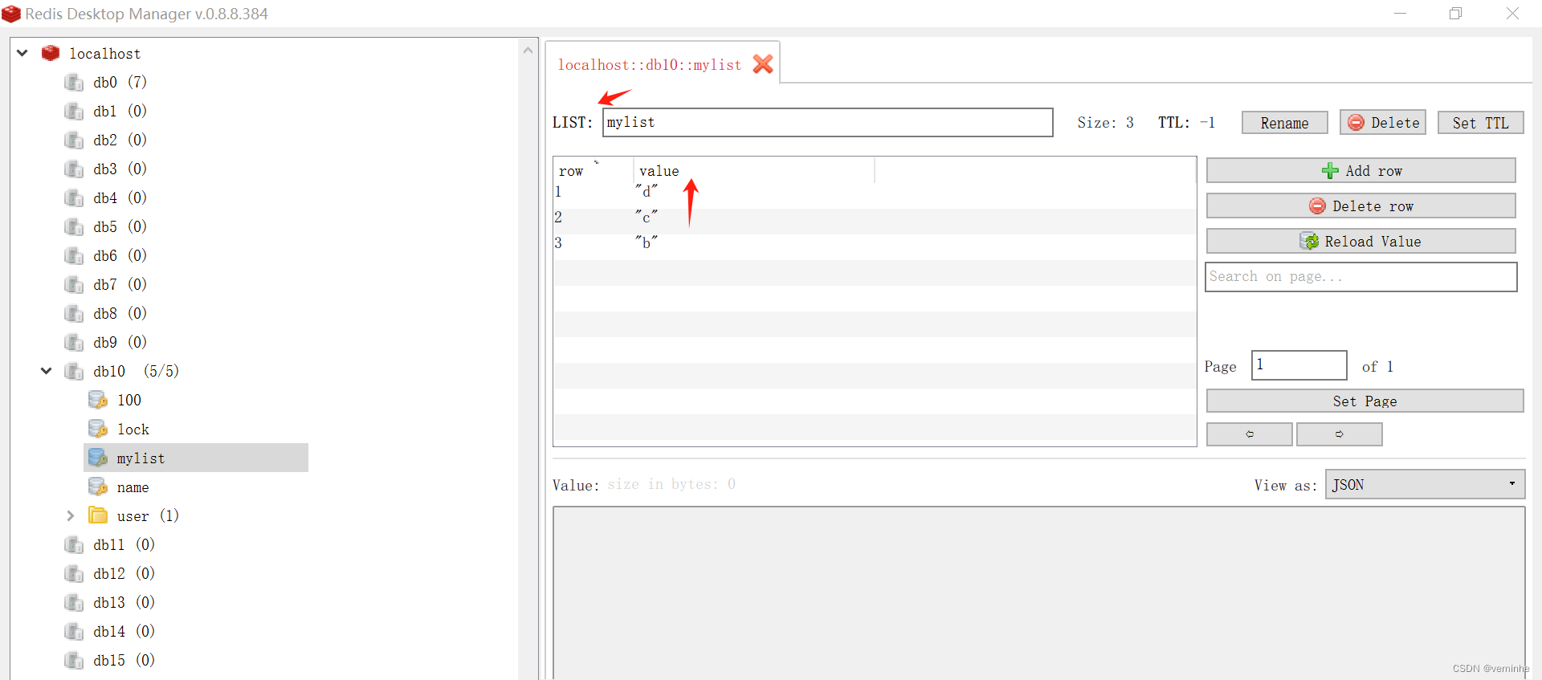
Task: Click the db13 database icon
Action: [74, 602]
